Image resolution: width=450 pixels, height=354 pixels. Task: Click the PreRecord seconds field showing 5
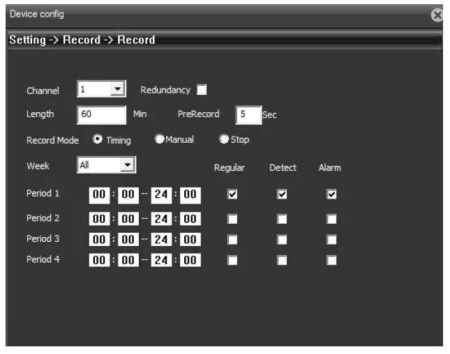(248, 115)
